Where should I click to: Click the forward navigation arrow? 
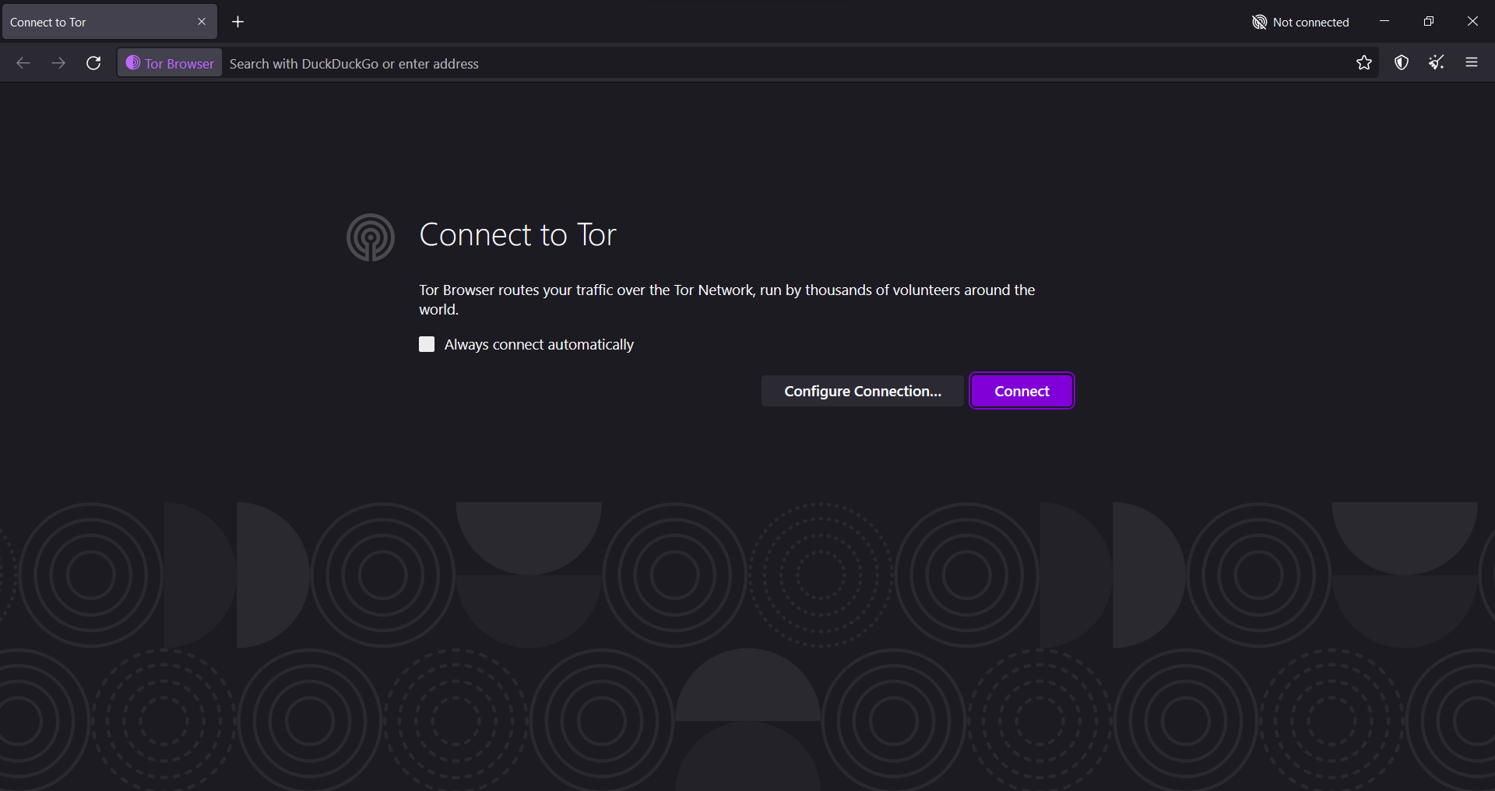point(58,63)
